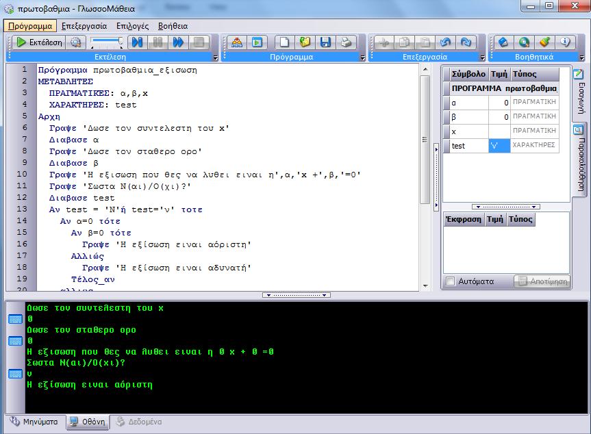
Task: Toggle the side panel vertical splitter arrows
Action: pos(436,177)
